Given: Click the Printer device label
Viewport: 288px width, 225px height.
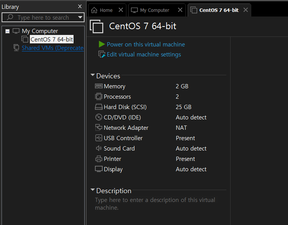Looking at the screenshot, I should 113,159.
